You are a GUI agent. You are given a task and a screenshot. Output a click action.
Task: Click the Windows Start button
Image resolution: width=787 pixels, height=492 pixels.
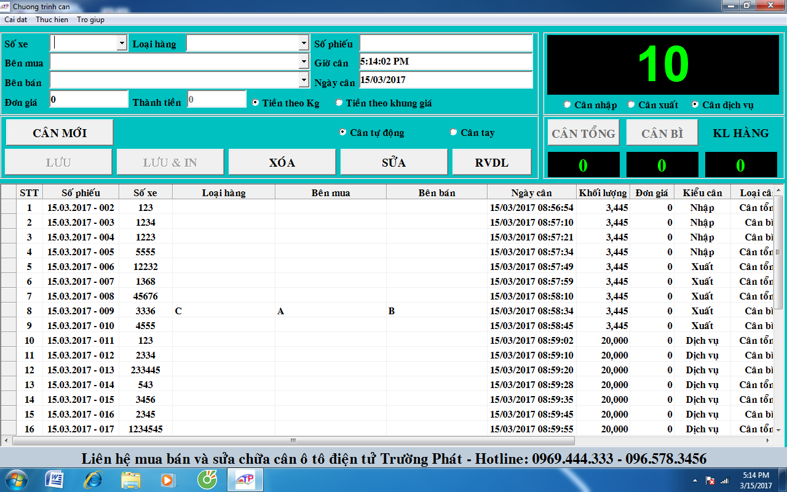point(15,479)
